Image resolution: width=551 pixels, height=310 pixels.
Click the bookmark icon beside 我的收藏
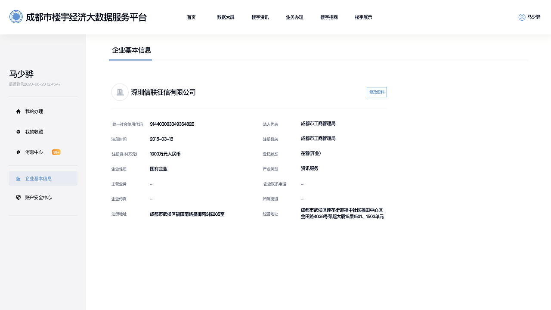click(18, 131)
